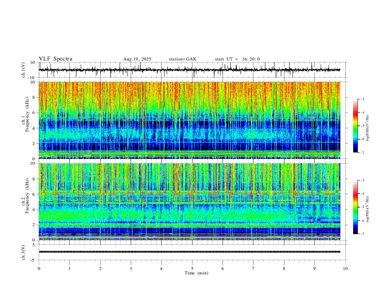
Task: Click the ch.3 flat black signal trace
Action: [190, 252]
